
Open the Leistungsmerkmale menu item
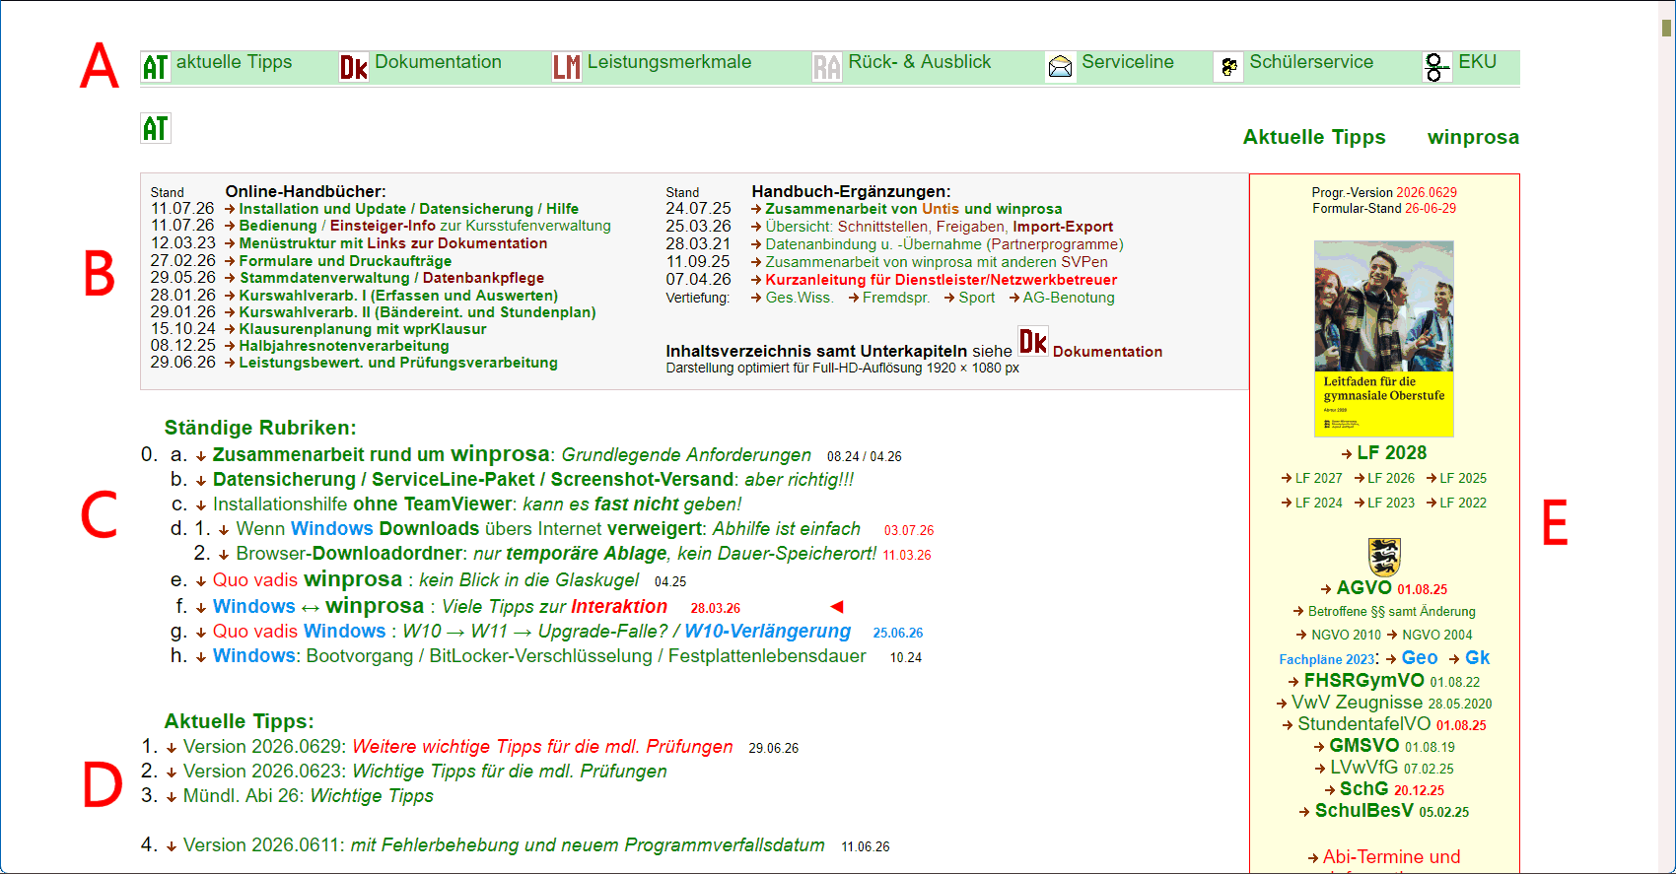(x=669, y=62)
